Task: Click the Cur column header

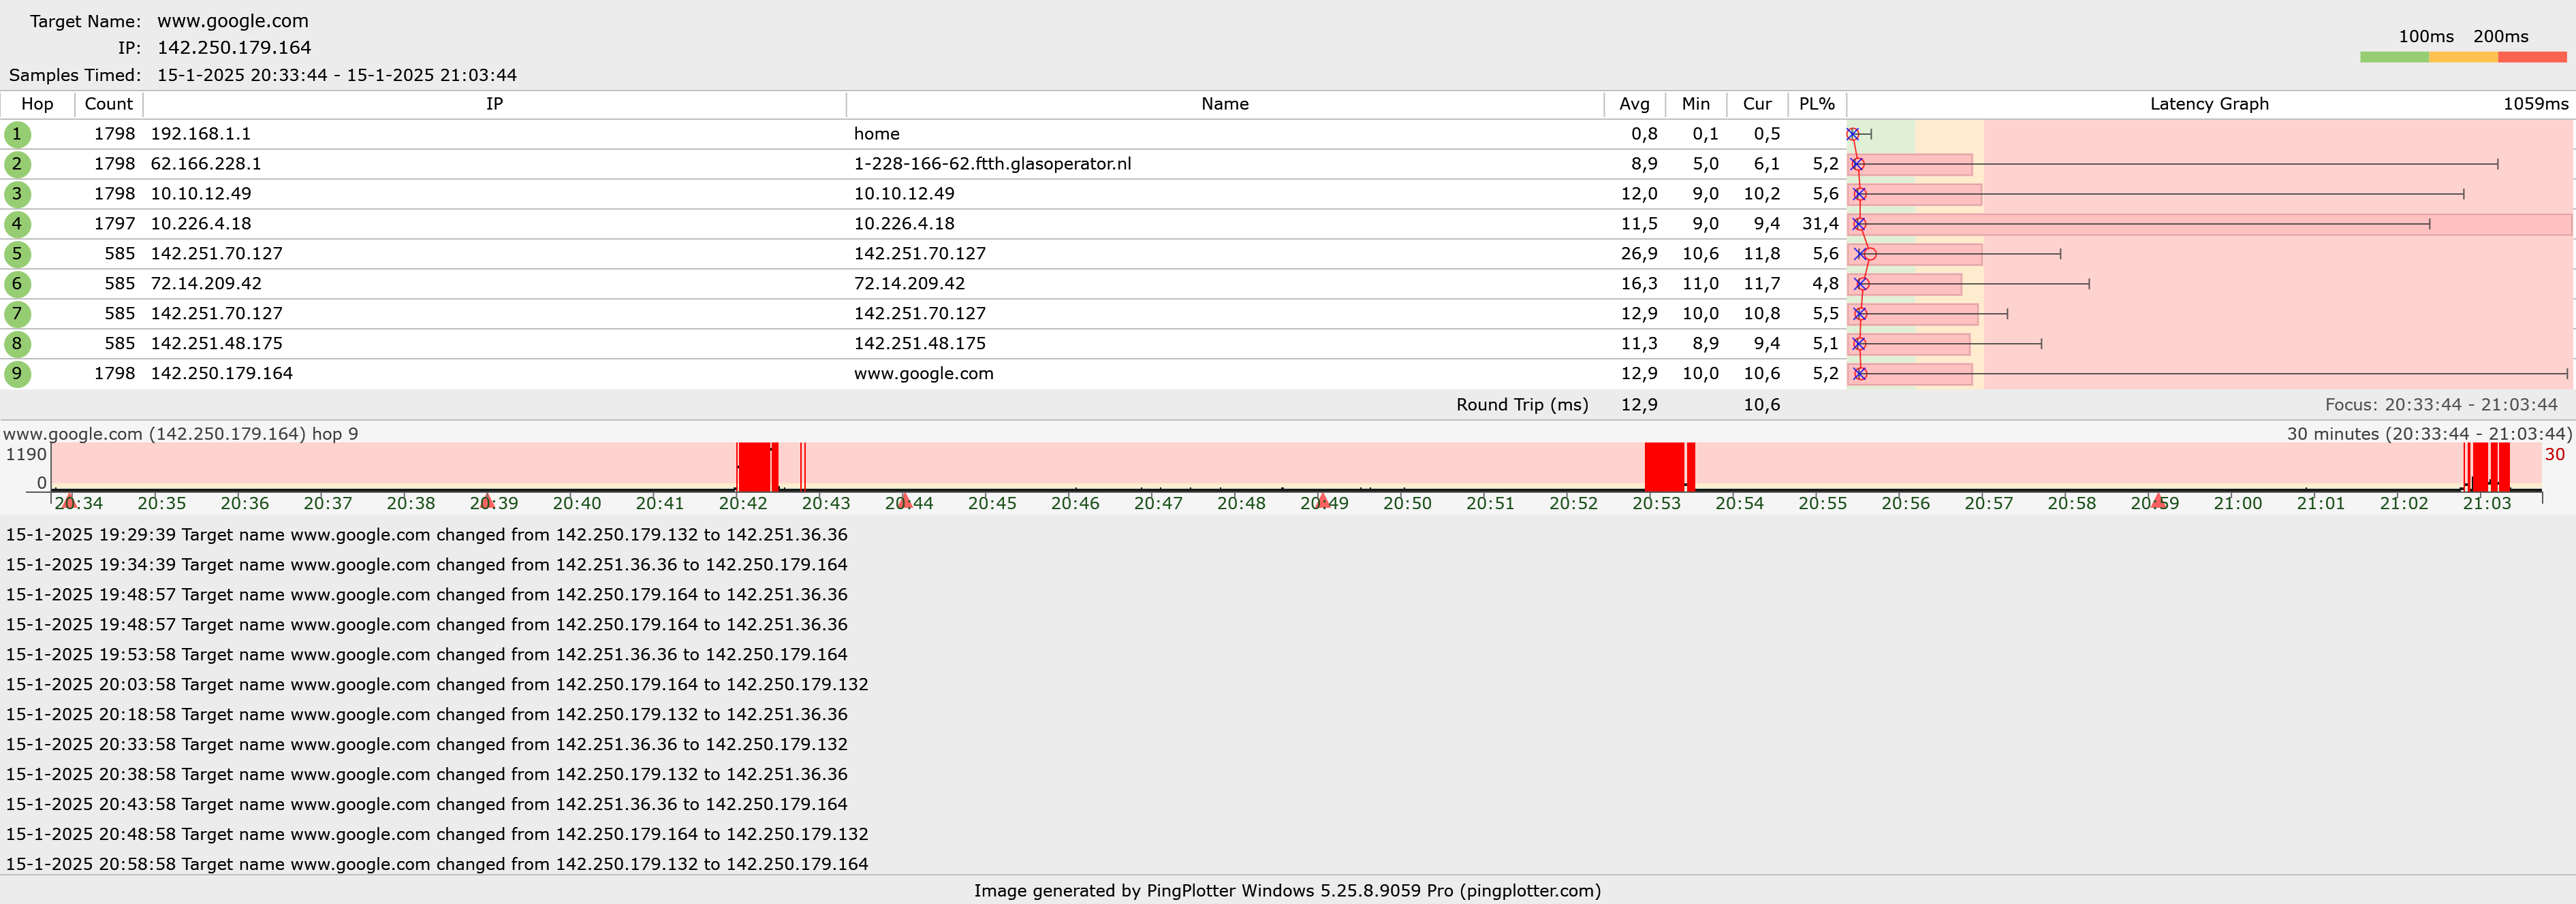Action: pyautogui.click(x=1757, y=104)
